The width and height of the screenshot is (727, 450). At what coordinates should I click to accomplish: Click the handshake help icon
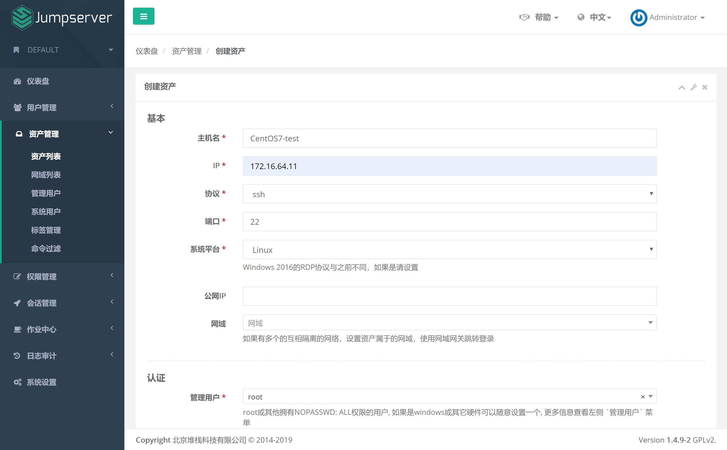tap(524, 17)
